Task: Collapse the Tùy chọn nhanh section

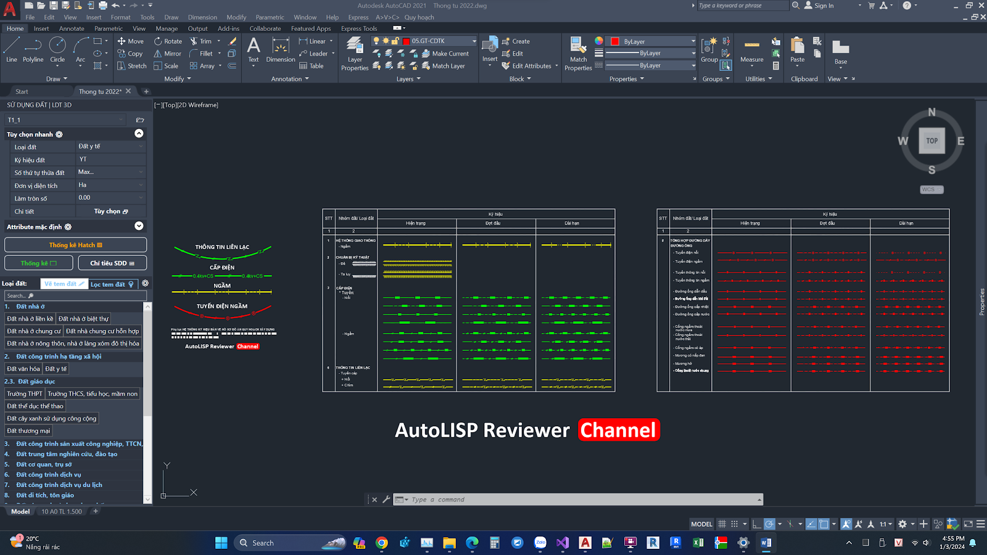Action: coord(139,134)
